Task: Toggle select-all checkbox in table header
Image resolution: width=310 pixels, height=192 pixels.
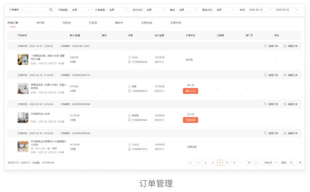Action: tap(12, 35)
